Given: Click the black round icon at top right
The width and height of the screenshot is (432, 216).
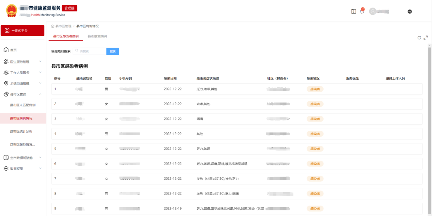Looking at the screenshot, I should coord(410,12).
